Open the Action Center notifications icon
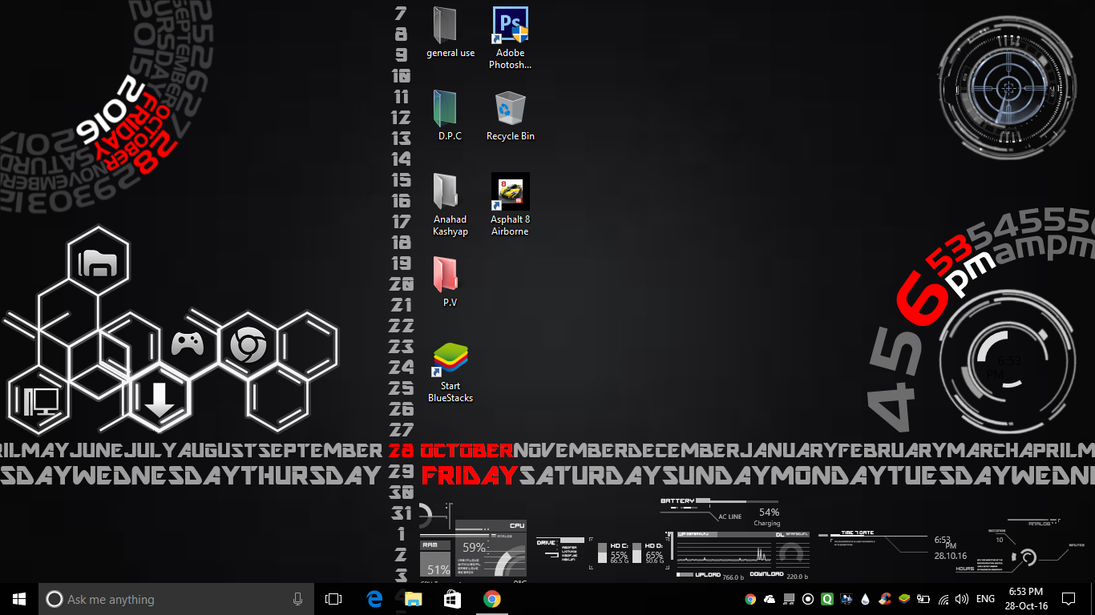This screenshot has width=1095, height=615. point(1068,599)
